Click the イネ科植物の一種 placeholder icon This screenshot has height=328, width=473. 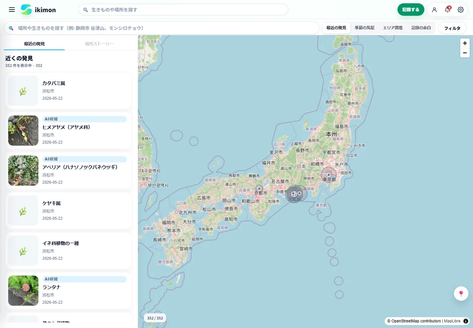(x=23, y=251)
